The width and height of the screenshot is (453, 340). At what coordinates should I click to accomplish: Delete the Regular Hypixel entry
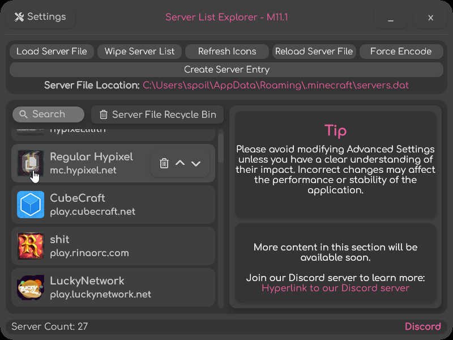click(x=164, y=163)
